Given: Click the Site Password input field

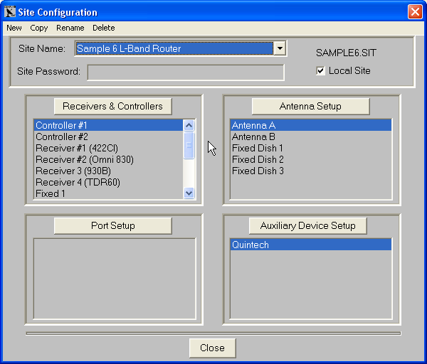Looking at the screenshot, I should [x=185, y=72].
